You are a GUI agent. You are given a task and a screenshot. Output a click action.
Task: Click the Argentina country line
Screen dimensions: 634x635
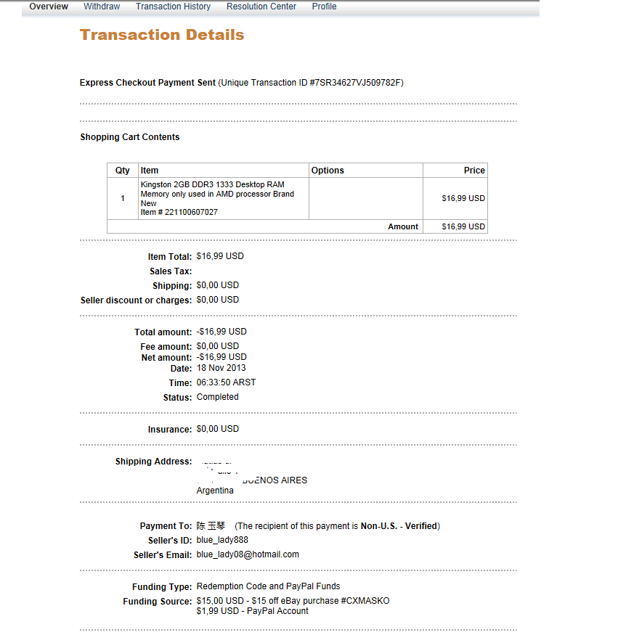[215, 491]
